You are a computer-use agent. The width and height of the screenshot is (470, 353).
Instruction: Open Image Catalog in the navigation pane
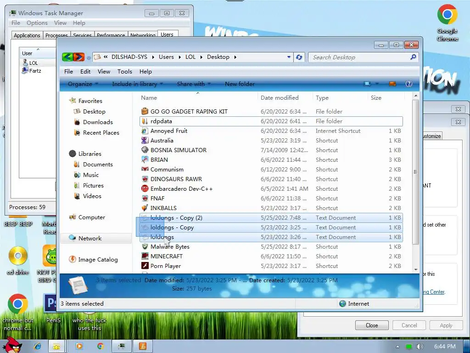point(98,259)
